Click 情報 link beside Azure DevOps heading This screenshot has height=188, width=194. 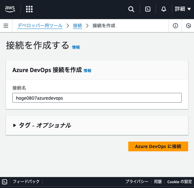(x=88, y=70)
